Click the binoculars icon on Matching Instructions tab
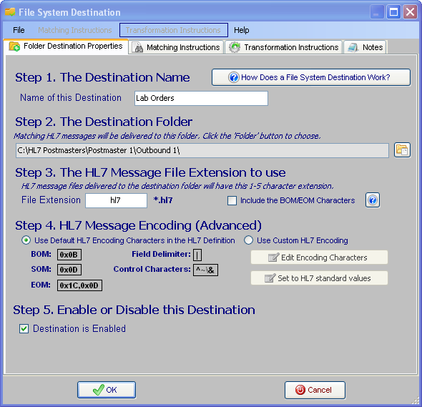The width and height of the screenshot is (422, 407). coord(138,47)
